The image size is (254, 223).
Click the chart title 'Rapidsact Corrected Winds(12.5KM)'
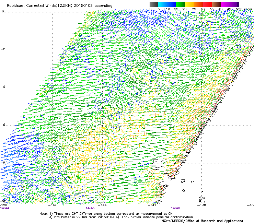(39, 6)
